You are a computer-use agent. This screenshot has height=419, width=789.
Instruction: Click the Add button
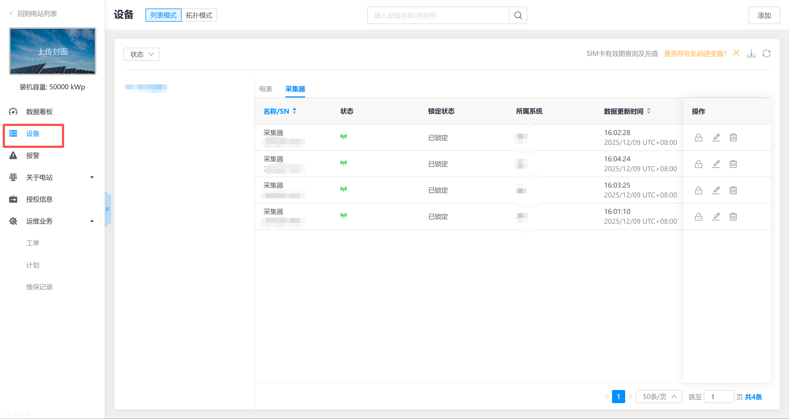click(764, 15)
